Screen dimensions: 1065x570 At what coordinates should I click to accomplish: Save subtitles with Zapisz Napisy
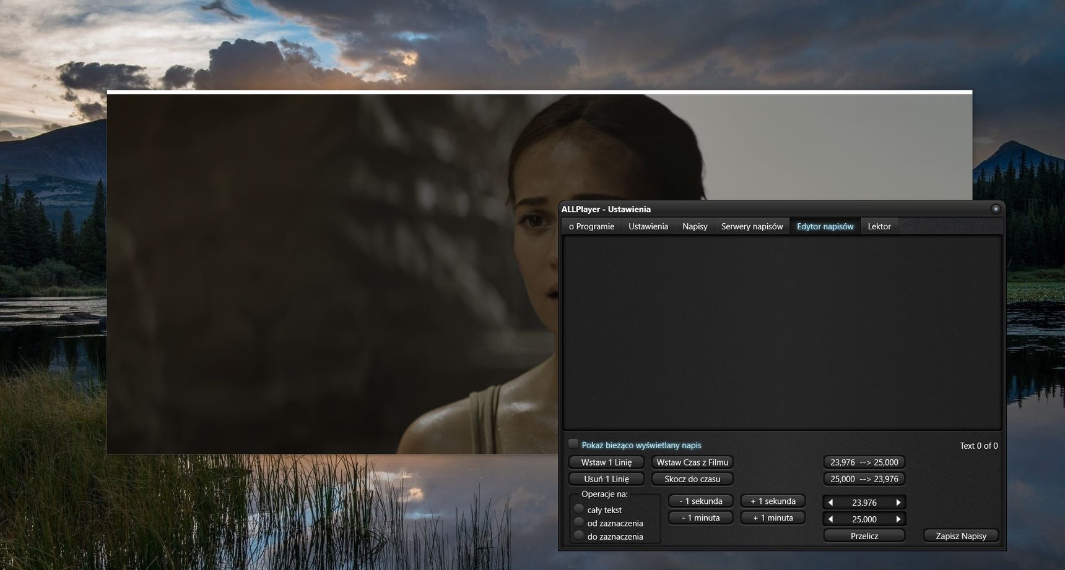click(961, 536)
